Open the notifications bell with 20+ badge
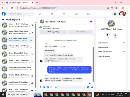Image resolution: width=130 pixels, height=97 pixels. (x=120, y=14)
